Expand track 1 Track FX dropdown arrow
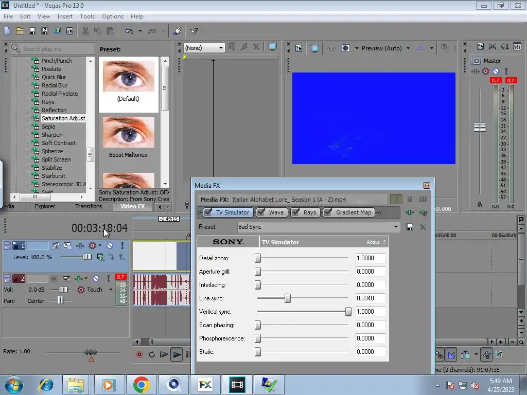Viewport: 527px width, 395px height. (100, 245)
